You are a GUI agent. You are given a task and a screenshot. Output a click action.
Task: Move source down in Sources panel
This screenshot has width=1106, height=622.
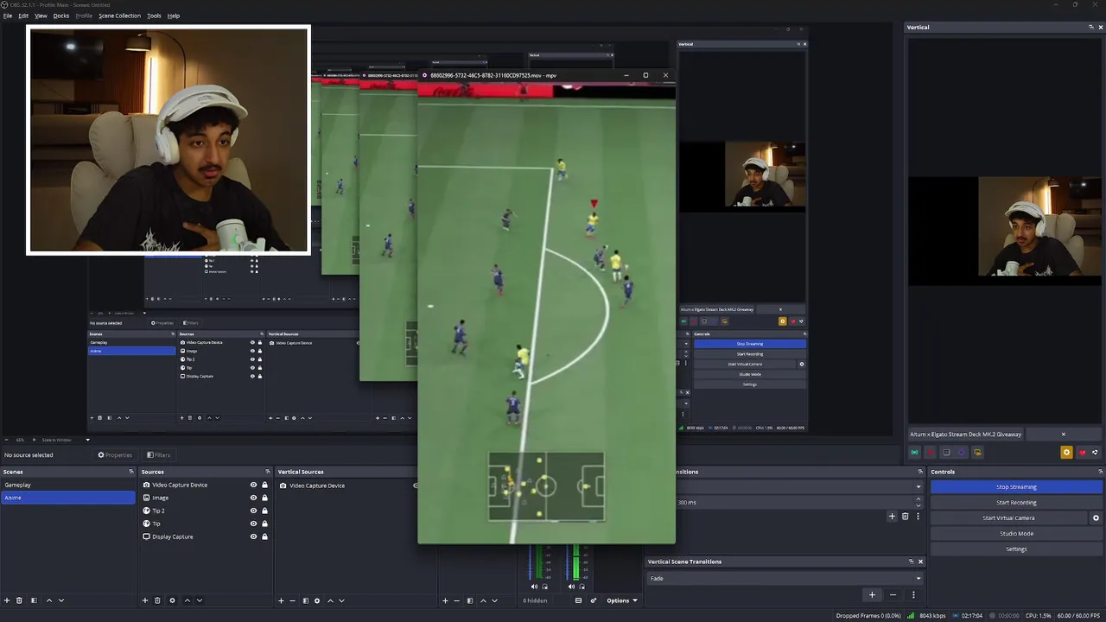[199, 600]
